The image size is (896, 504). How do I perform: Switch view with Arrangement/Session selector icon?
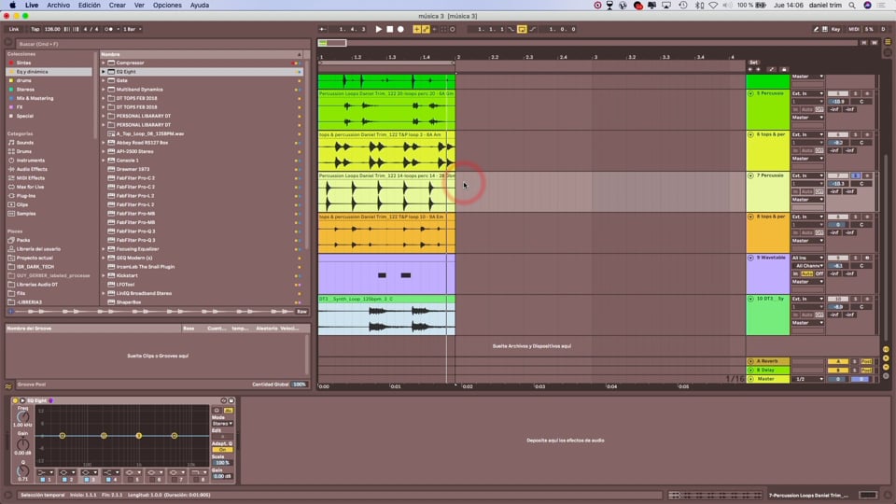888,42
